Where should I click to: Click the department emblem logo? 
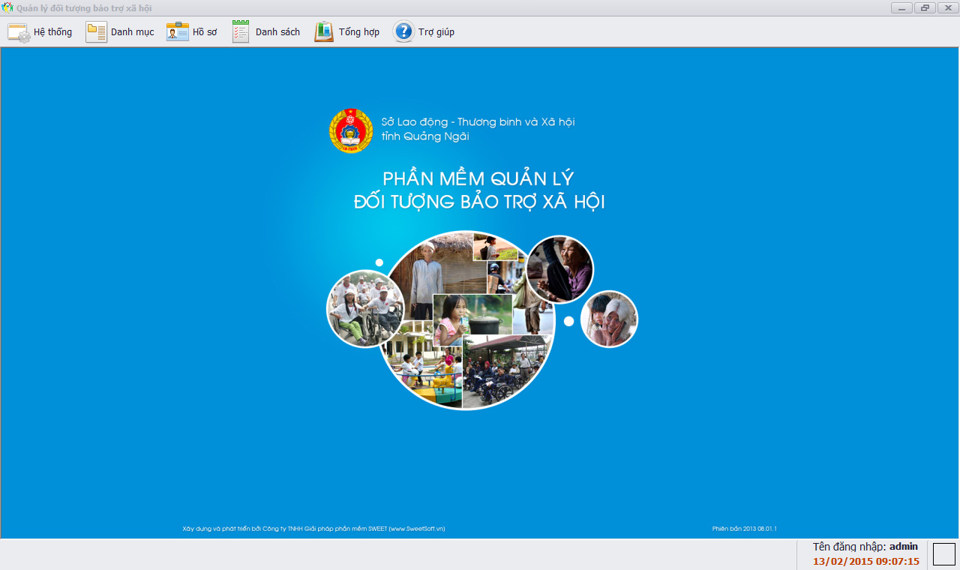point(351,130)
